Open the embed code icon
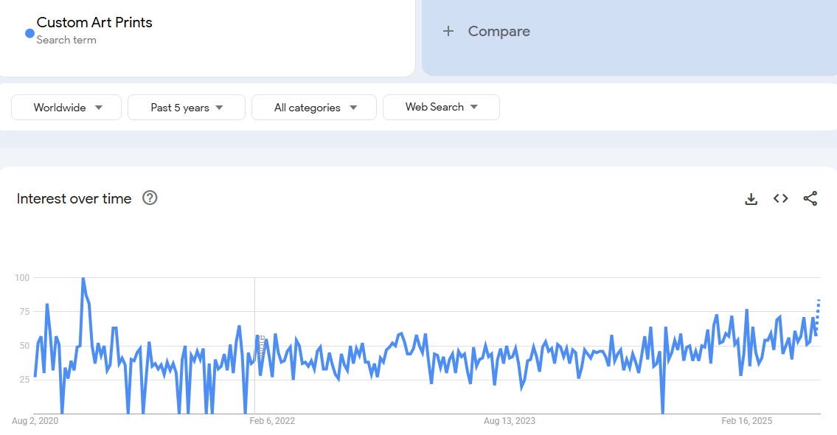 click(780, 198)
